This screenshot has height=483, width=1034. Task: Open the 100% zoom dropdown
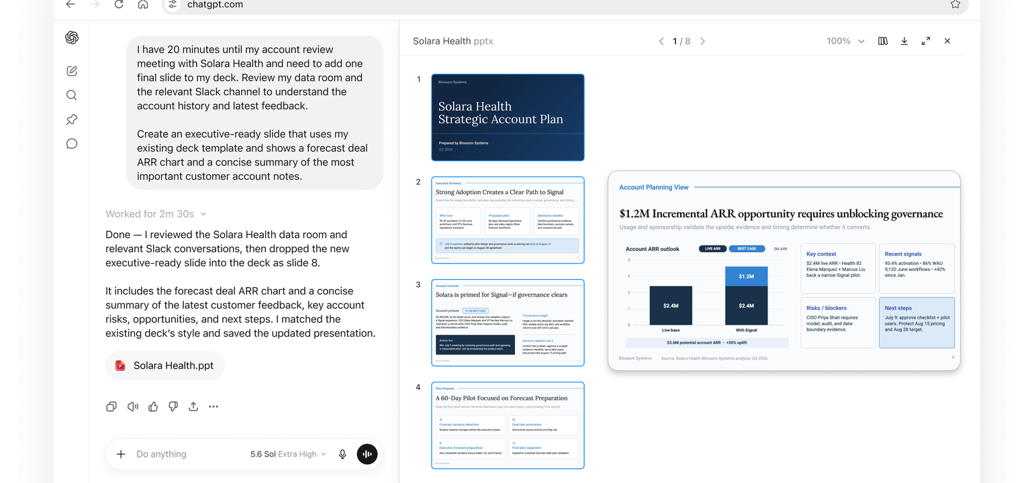pos(845,41)
